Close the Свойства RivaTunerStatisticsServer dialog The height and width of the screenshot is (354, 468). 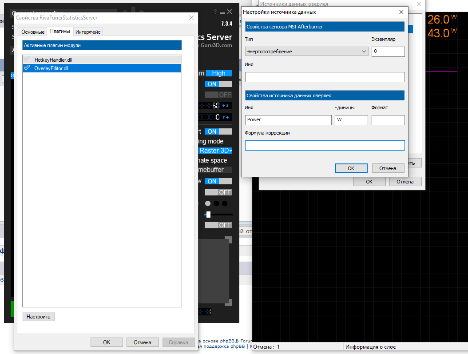[191, 18]
